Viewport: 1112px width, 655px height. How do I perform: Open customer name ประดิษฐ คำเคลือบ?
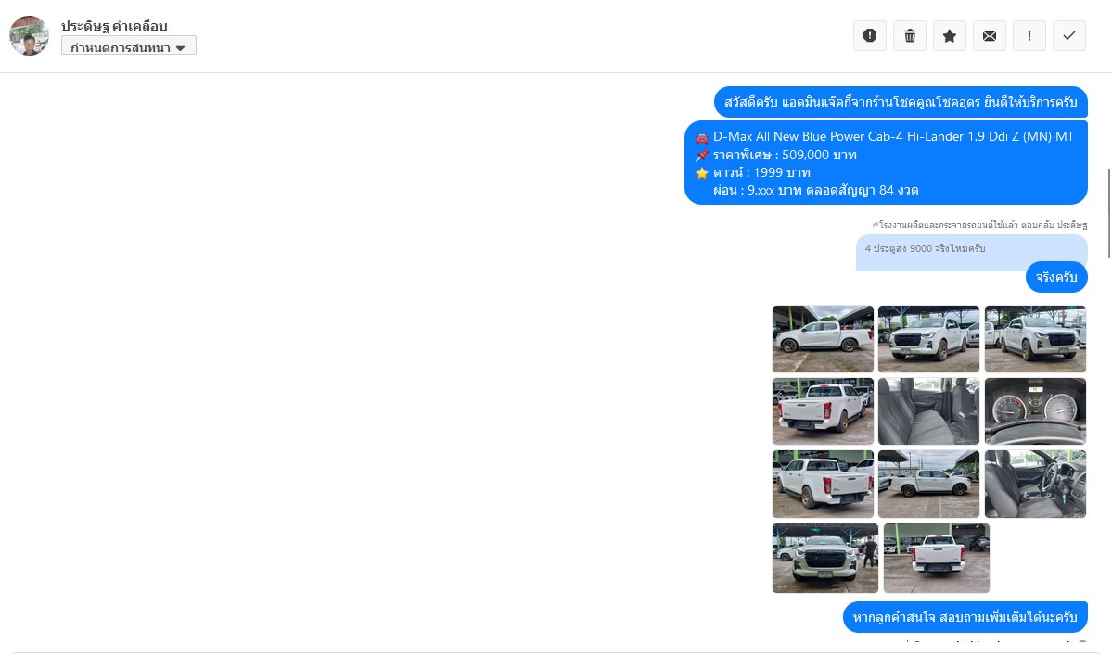click(x=114, y=26)
